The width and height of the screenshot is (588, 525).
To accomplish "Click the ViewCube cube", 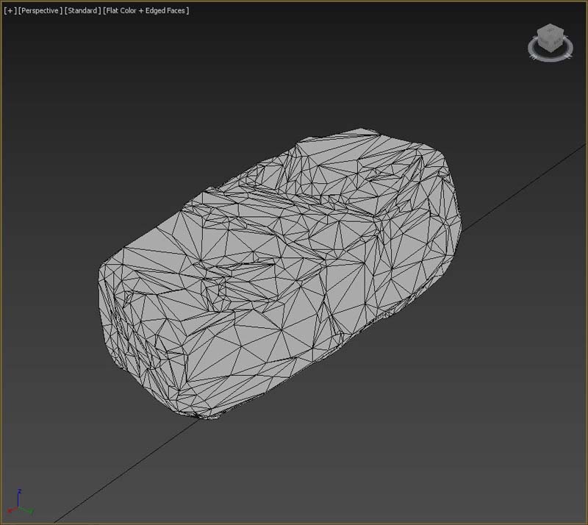I will (550, 37).
